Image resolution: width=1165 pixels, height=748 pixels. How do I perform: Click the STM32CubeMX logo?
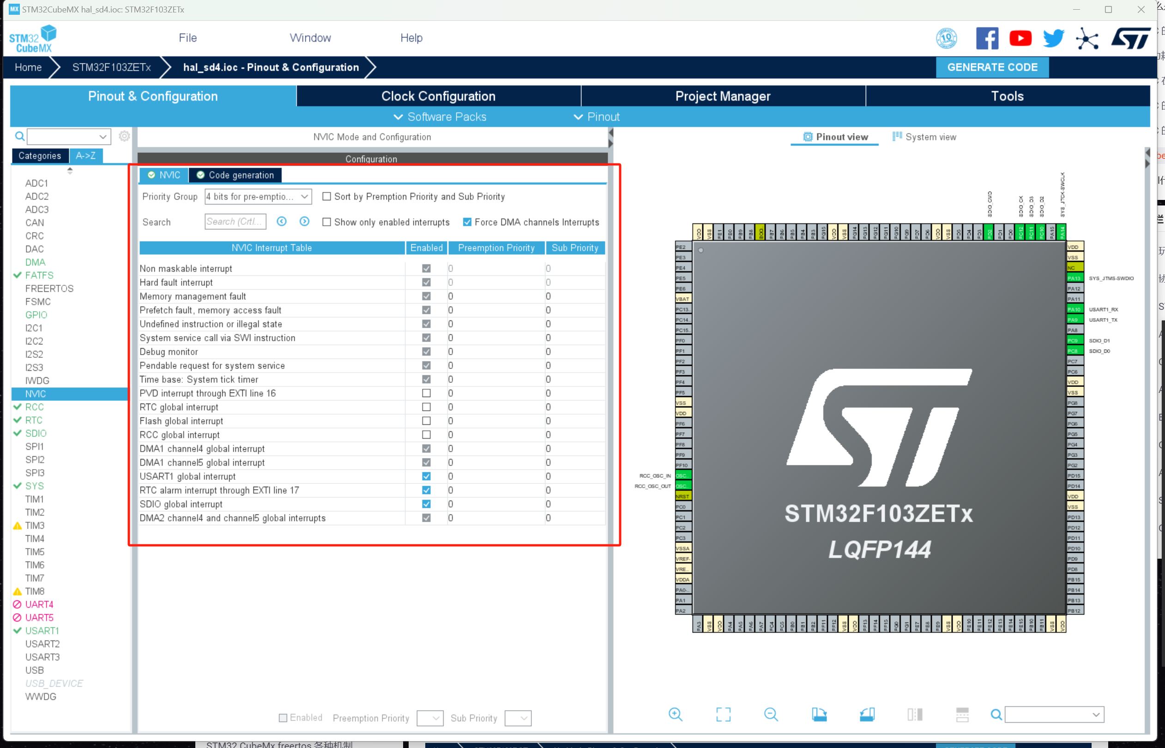[x=32, y=38]
